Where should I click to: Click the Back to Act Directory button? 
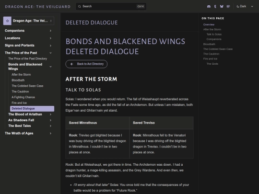(x=86, y=64)
